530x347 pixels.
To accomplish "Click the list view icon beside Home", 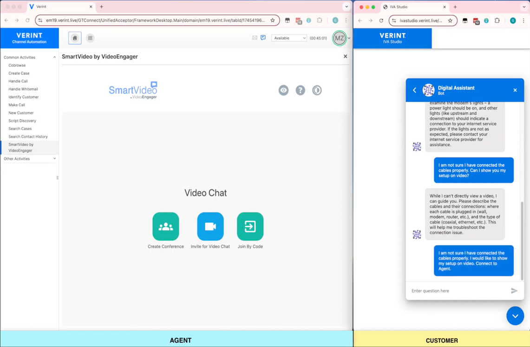I will tap(90, 38).
